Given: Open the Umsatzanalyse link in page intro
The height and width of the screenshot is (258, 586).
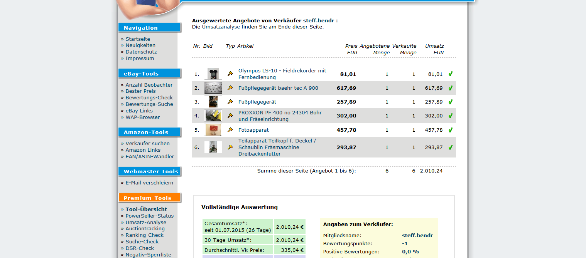Looking at the screenshot, I should pos(221,27).
